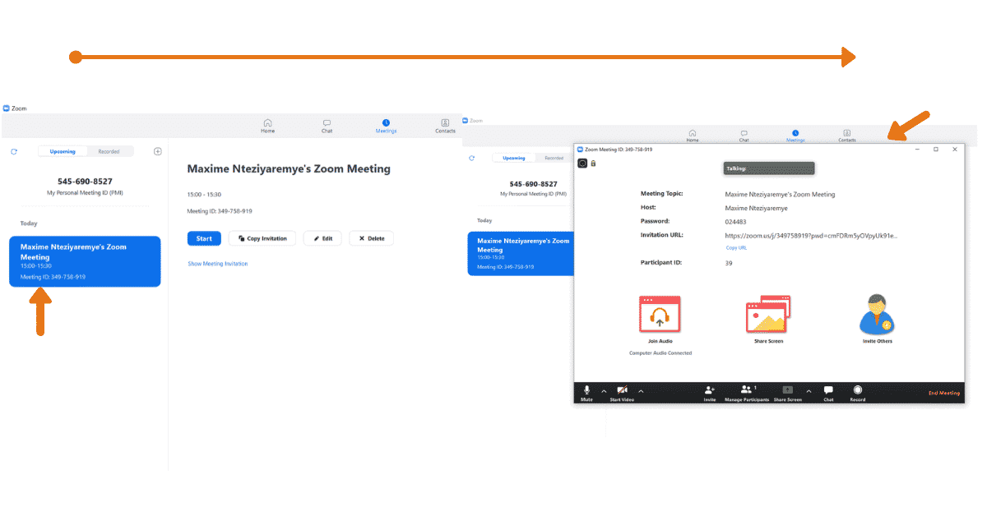Click meeting info icon in meeting window
This screenshot has height=516, width=987.
tap(582, 163)
